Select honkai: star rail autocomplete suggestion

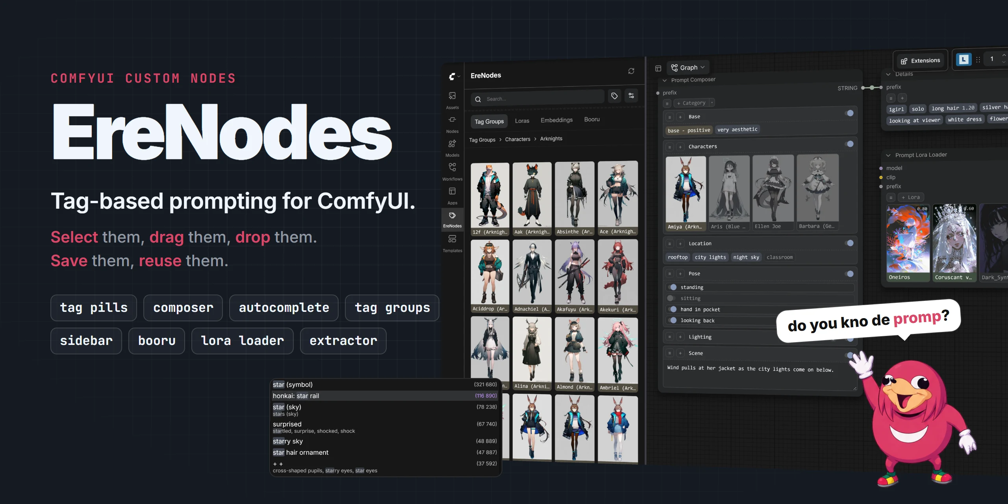385,396
